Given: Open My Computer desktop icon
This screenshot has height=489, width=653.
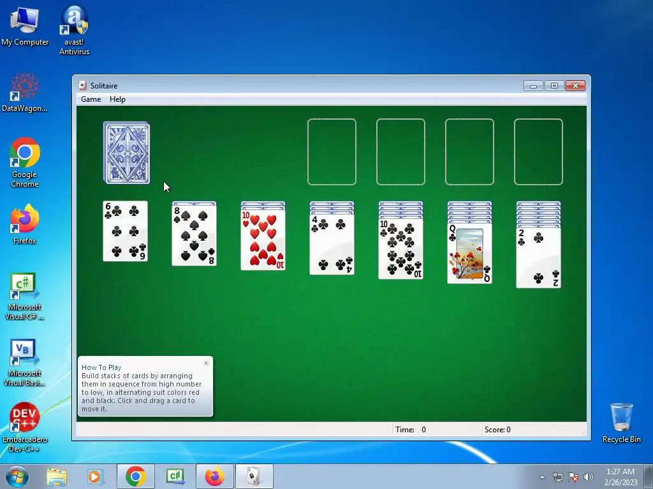Looking at the screenshot, I should (x=25, y=27).
